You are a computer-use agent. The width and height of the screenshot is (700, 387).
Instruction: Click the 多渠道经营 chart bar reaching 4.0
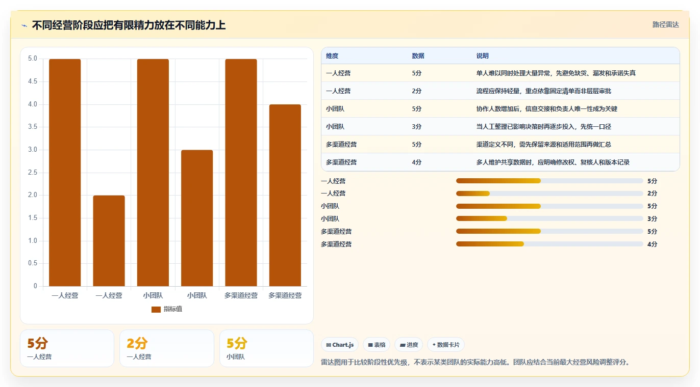point(285,196)
